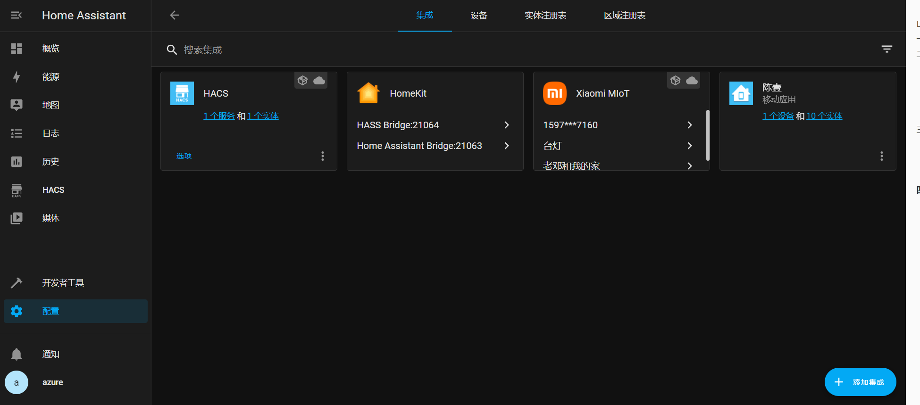This screenshot has height=405, width=920.
Task: Click the Xiaomi MIoT custom integration box icon
Action: click(x=676, y=81)
